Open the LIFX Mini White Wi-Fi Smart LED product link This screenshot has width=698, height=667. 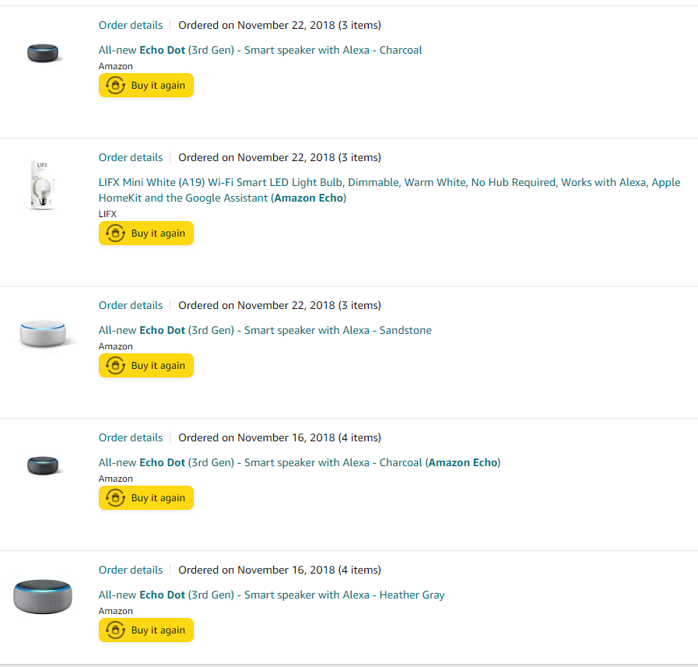click(x=390, y=190)
